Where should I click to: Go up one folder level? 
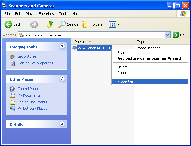pyautogui.click(x=50, y=24)
